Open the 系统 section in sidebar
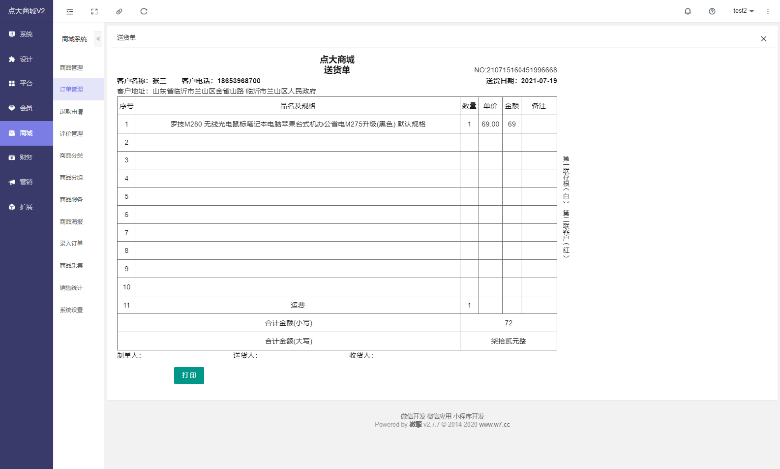780x469 pixels. [26, 34]
